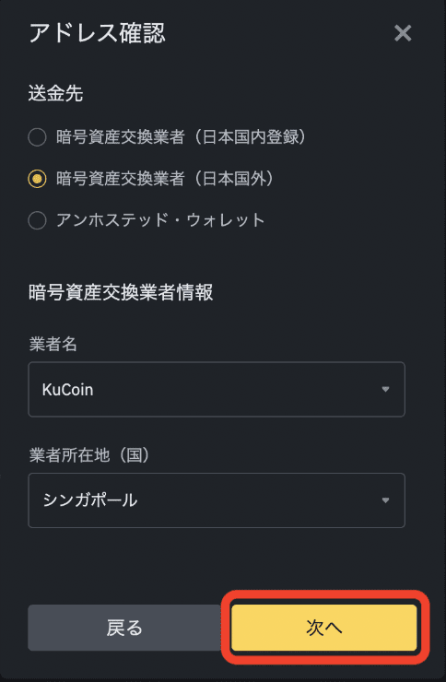Click the アドレス確認 dialog title
The height and width of the screenshot is (682, 446).
98,33
